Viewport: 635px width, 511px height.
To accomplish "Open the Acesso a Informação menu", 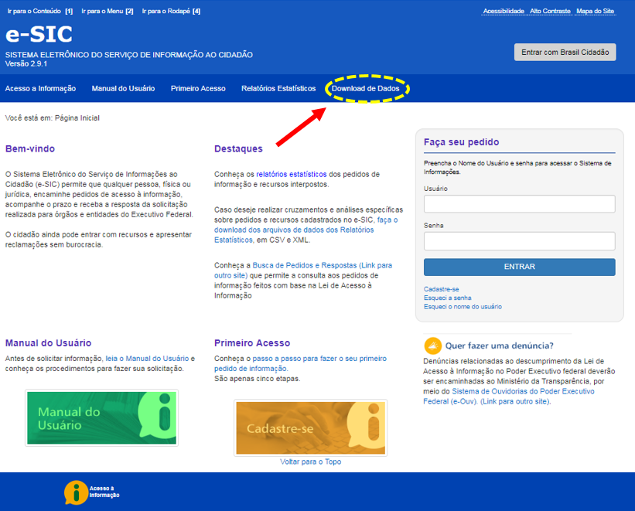I will [40, 89].
